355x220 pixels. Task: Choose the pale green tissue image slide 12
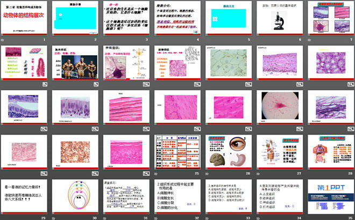[228, 62]
